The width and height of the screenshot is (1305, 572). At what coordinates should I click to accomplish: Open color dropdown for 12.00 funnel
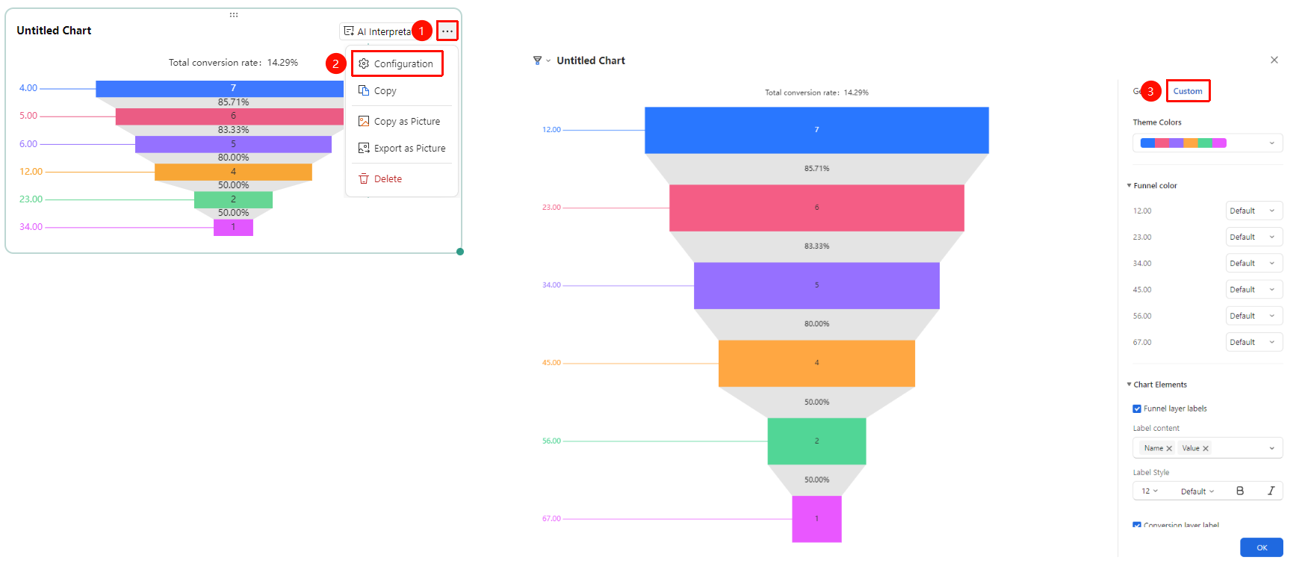(1254, 211)
